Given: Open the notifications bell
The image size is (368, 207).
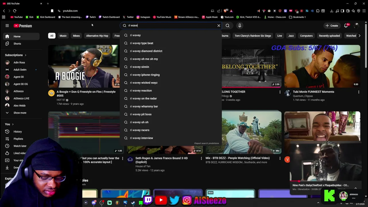Looking at the screenshot, I should pos(346,26).
